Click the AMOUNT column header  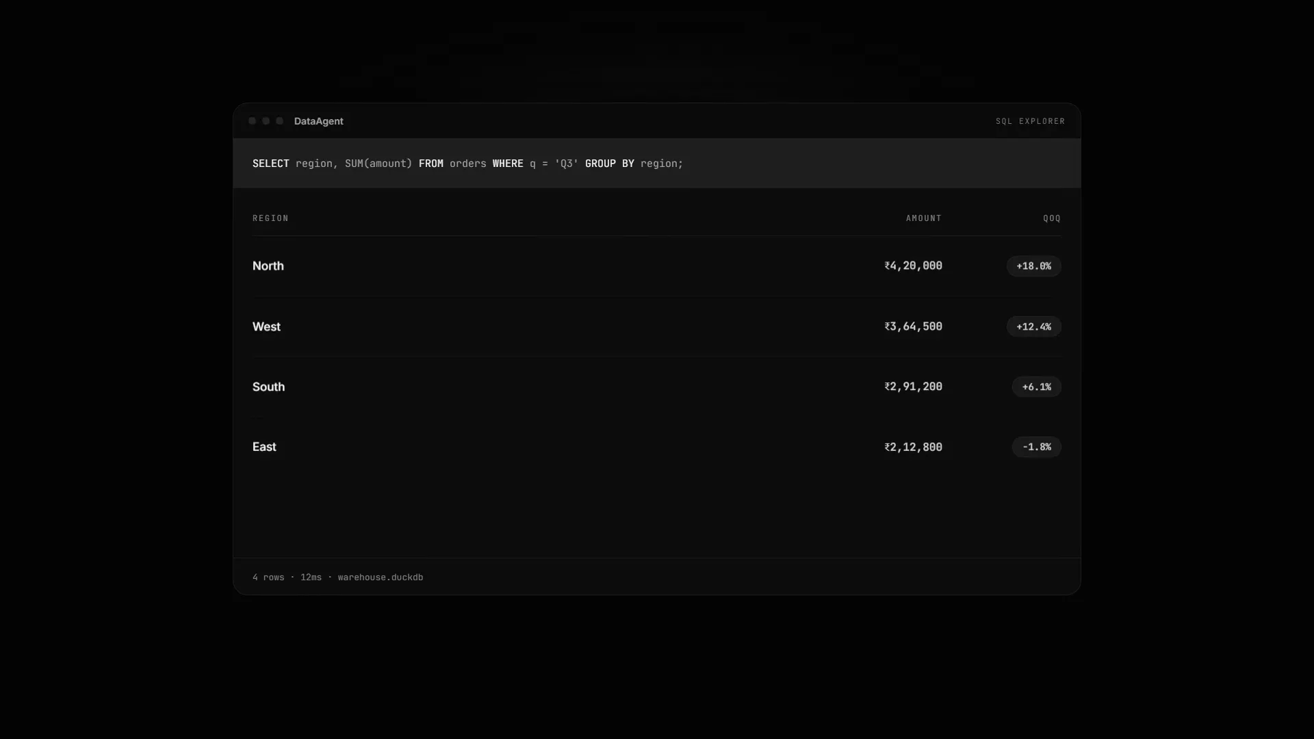(x=924, y=218)
